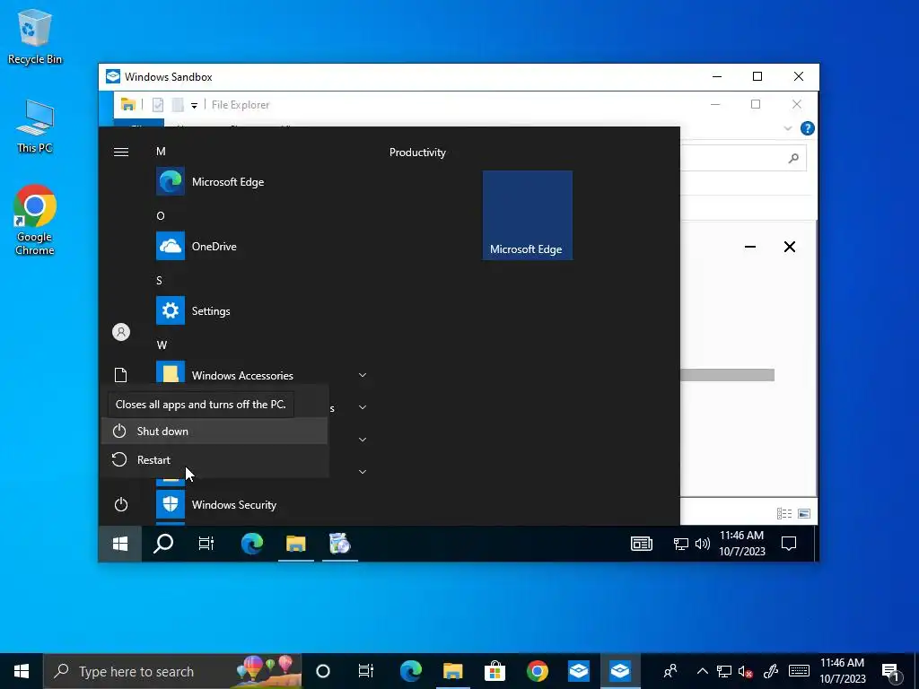919x689 pixels.
Task: Open Microsoft Store from host taskbar
Action: [x=495, y=671]
